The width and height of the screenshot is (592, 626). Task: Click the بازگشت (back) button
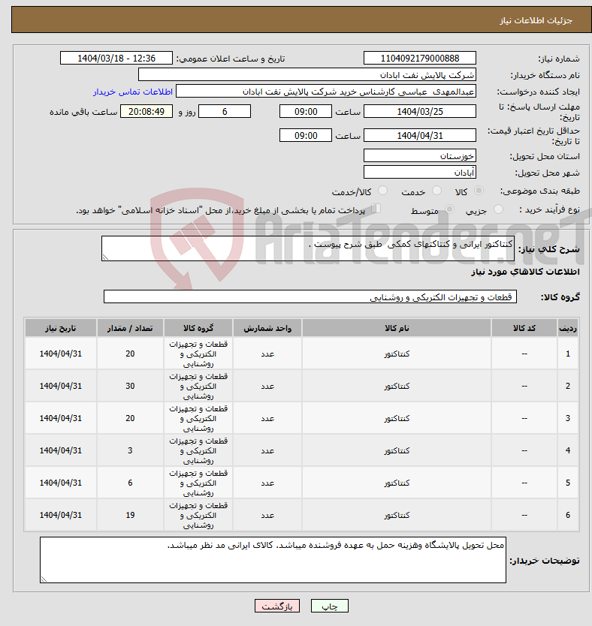pyautogui.click(x=277, y=606)
